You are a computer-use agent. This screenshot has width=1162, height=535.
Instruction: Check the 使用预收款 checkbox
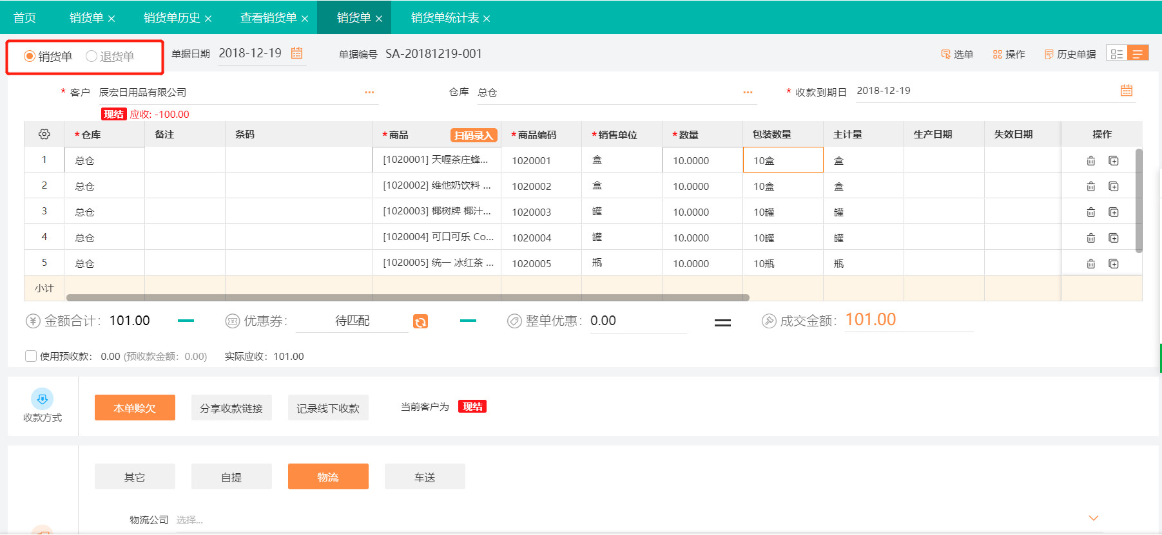(x=30, y=356)
